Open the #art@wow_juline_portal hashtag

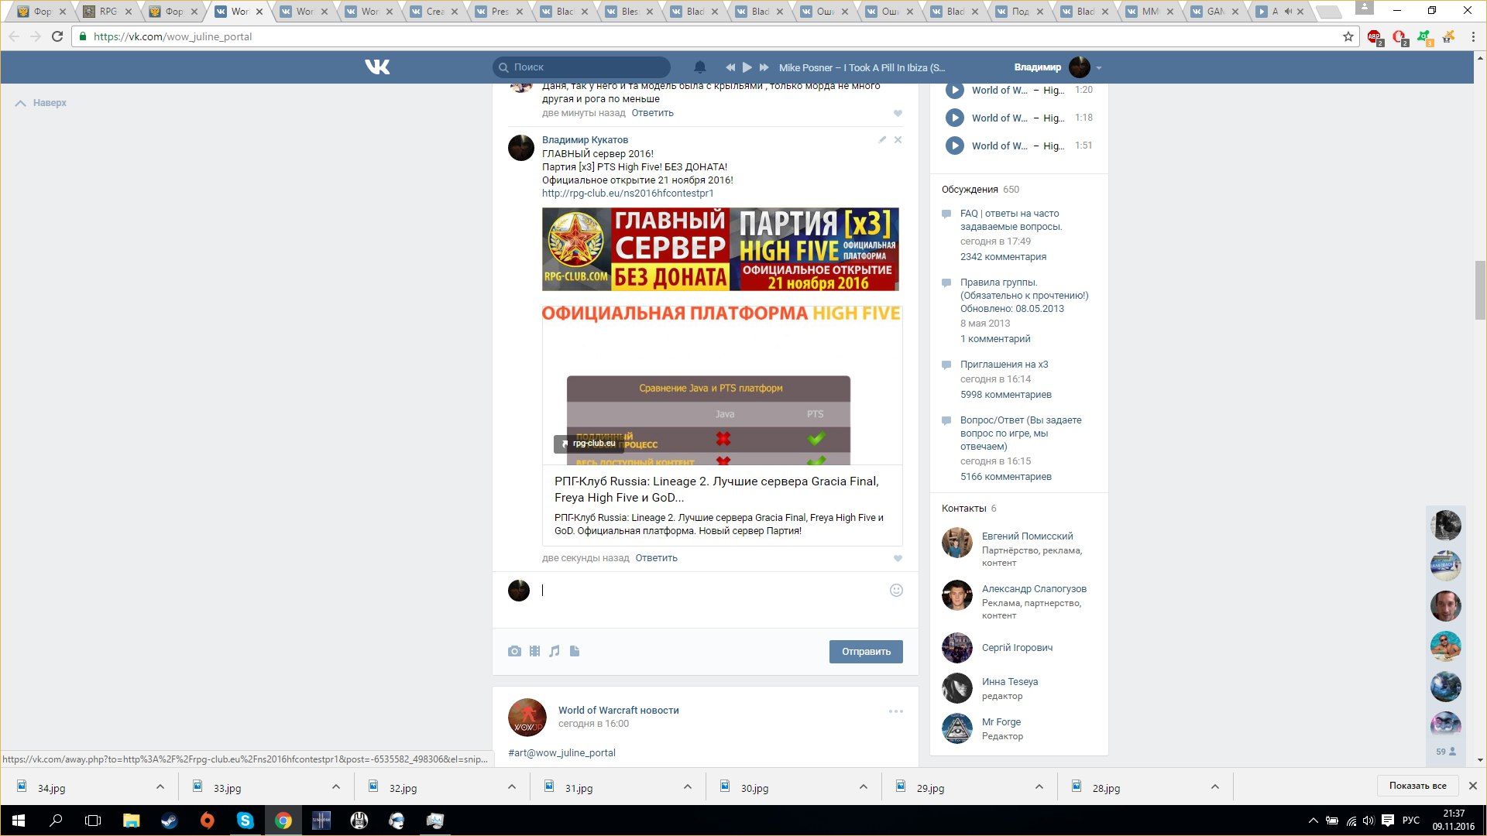click(x=561, y=753)
